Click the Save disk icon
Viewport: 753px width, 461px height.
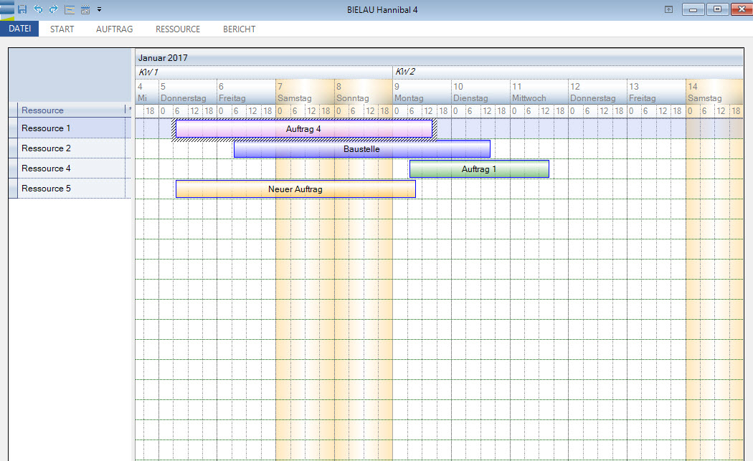[x=22, y=9]
